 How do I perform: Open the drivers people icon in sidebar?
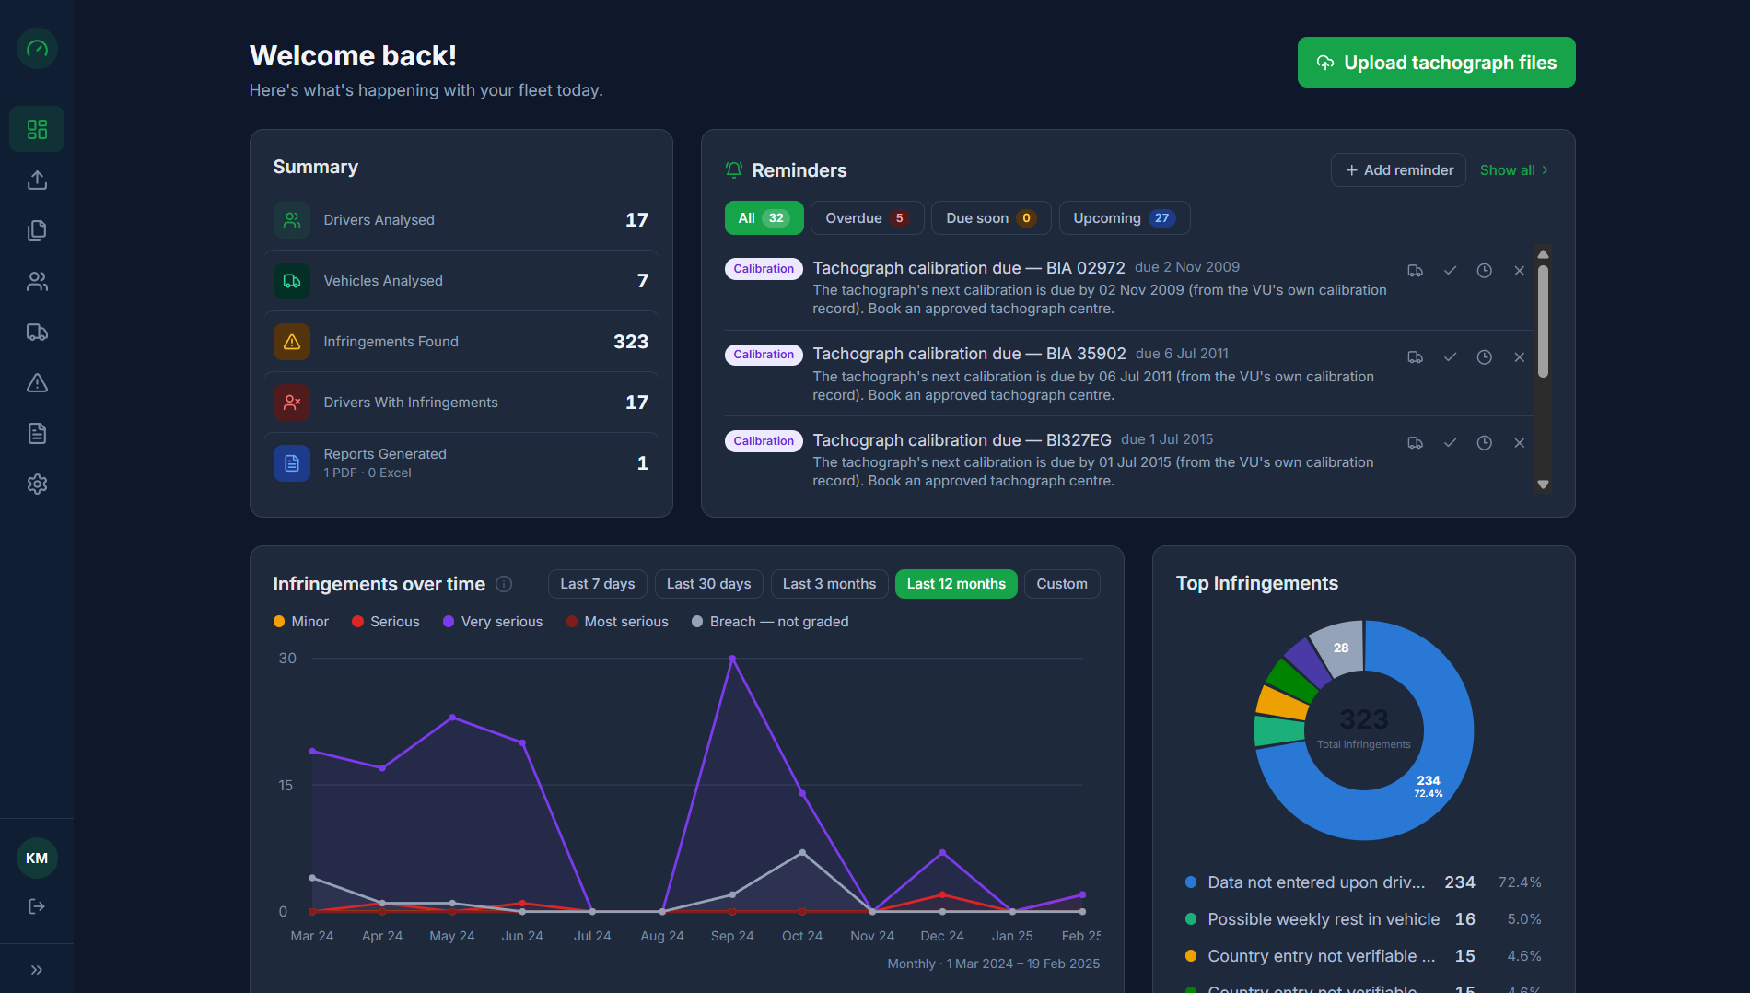[37, 281]
